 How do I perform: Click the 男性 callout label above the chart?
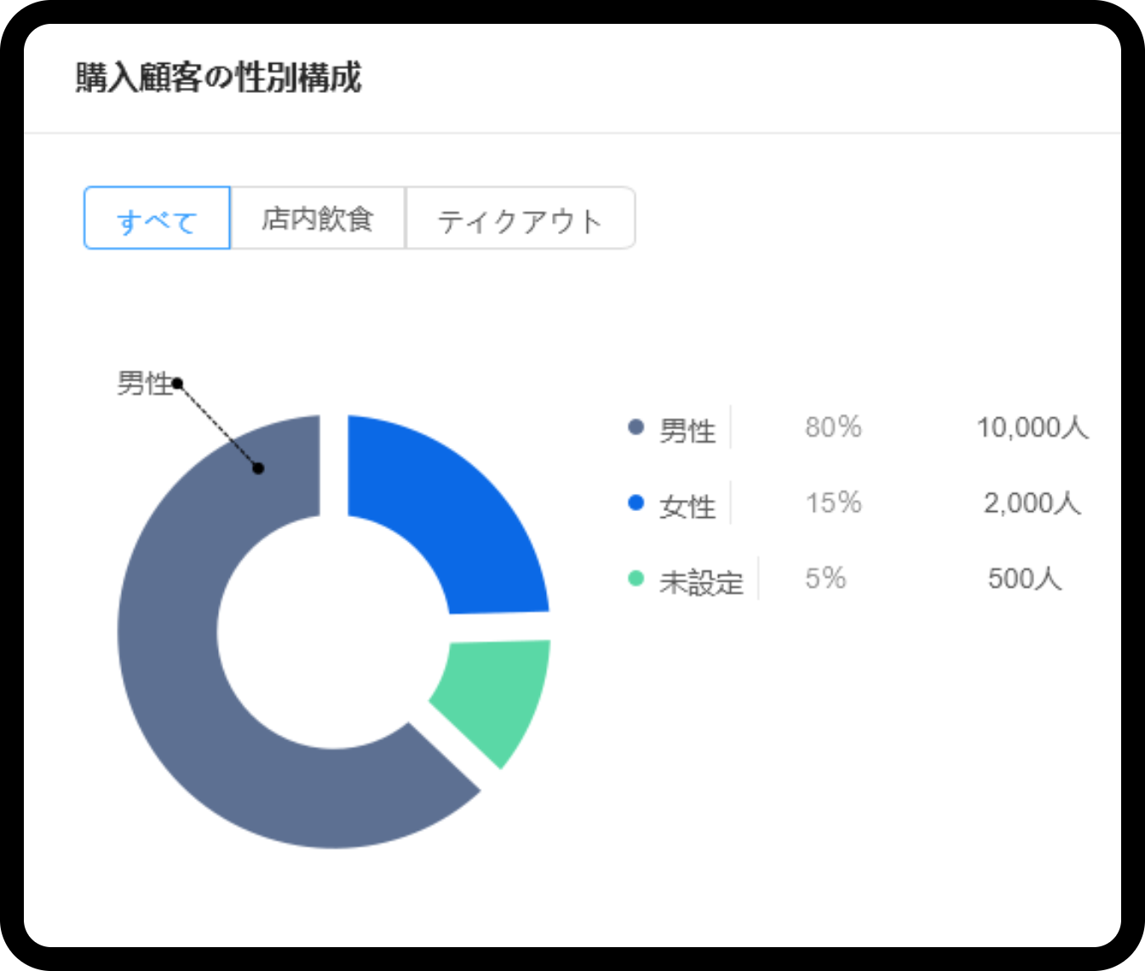point(145,384)
